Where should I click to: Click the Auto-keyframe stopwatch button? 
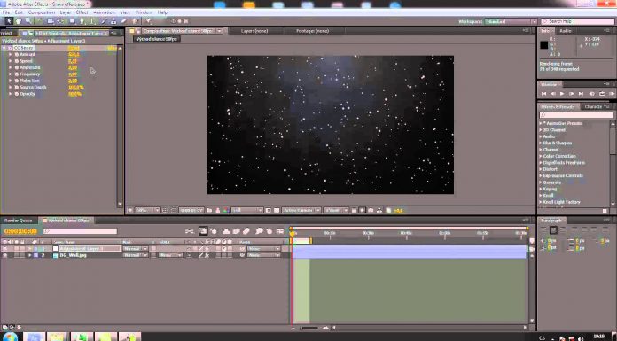coord(269,231)
